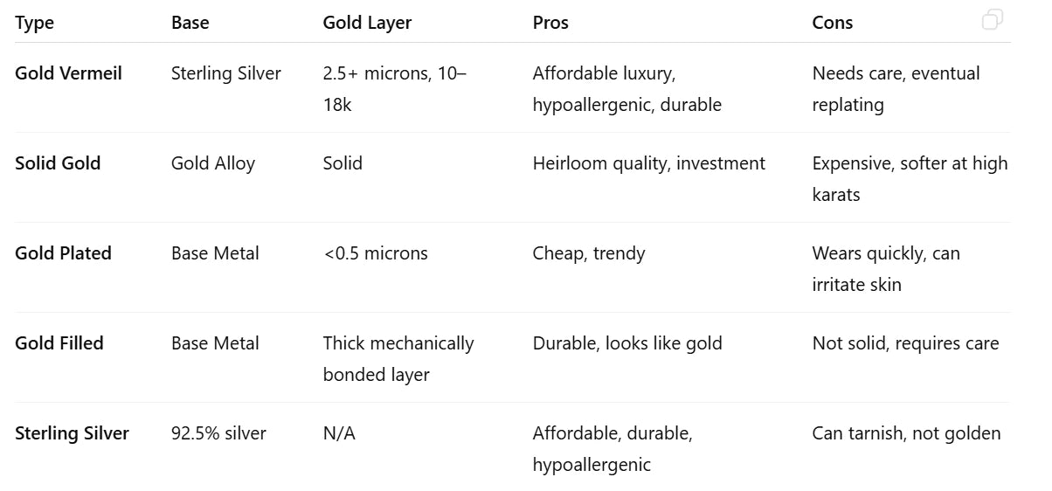Click the Pros column header
The height and width of the screenshot is (491, 1052).
click(x=550, y=24)
